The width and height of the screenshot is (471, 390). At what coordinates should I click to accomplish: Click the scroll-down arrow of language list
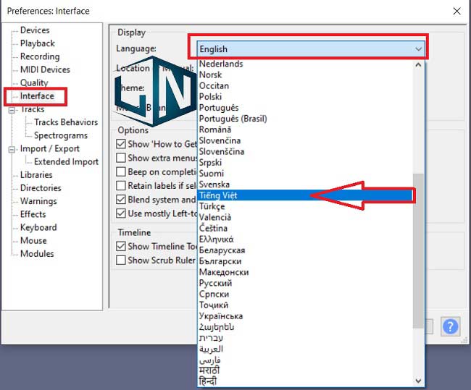[x=418, y=380]
